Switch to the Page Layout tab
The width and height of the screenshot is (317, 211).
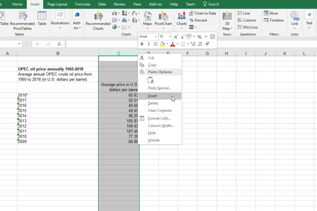click(x=57, y=4)
